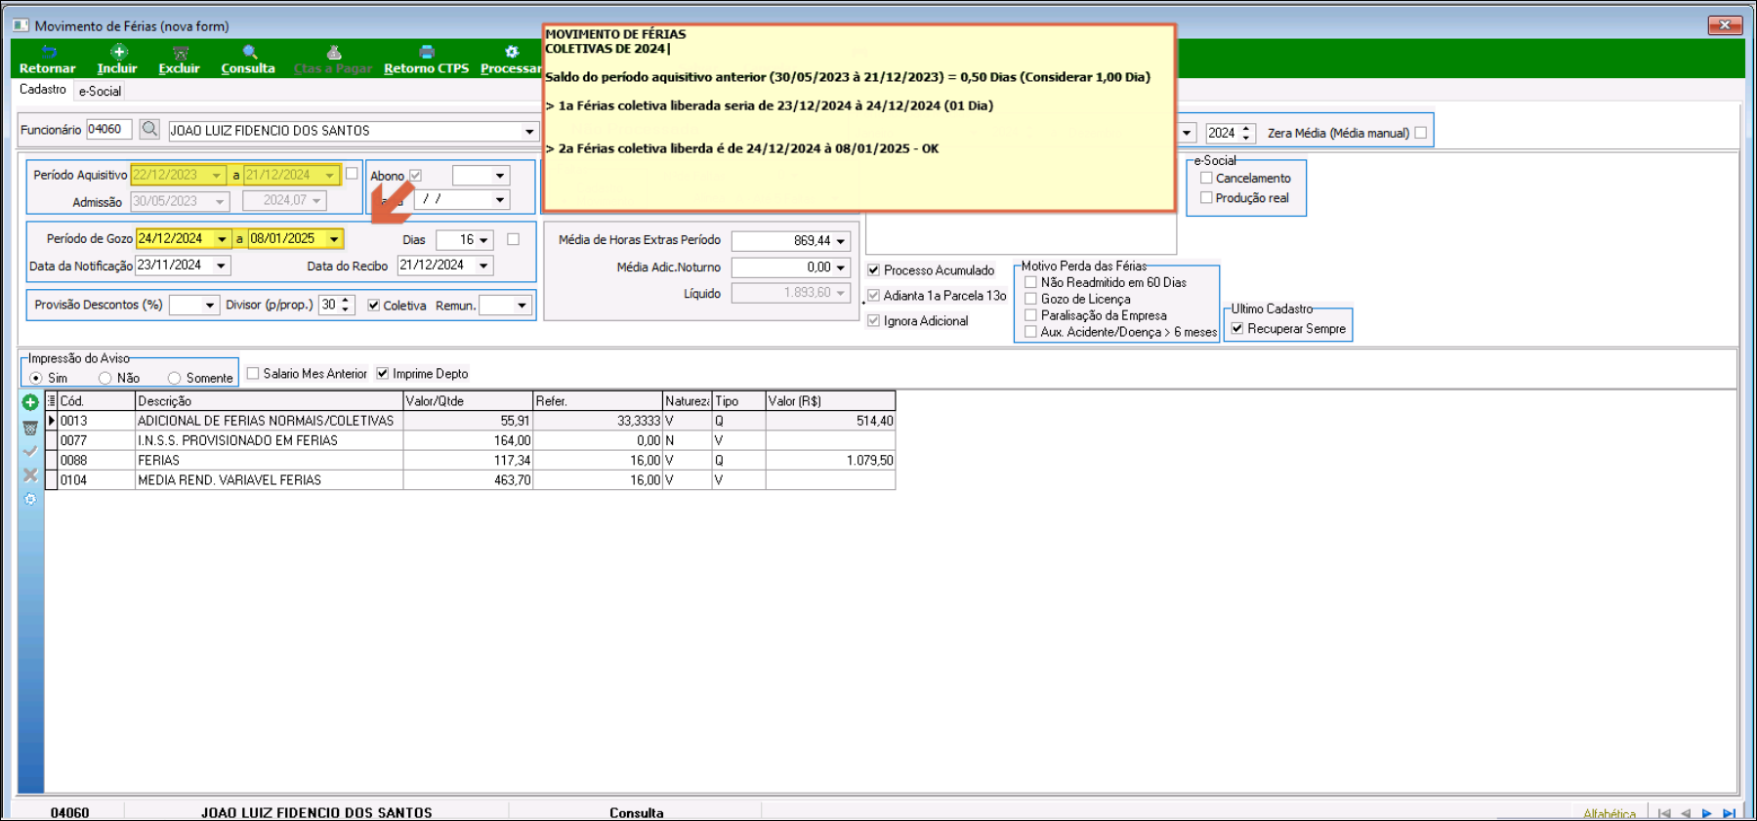Click the Excluir trash icon in toolbar
Image resolution: width=1757 pixels, height=821 pixels.
point(180,52)
